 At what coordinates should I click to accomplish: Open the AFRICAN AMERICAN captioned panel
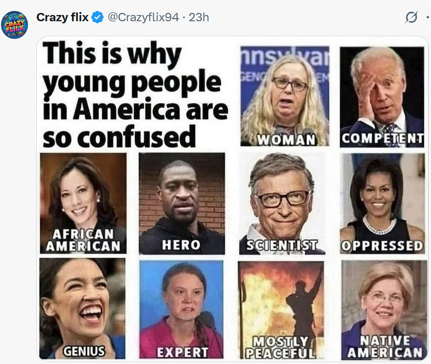point(83,203)
